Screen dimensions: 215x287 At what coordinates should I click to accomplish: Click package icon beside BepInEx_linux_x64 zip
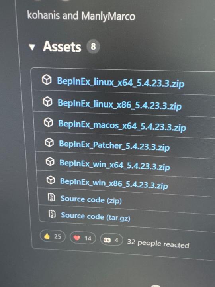click(x=47, y=80)
